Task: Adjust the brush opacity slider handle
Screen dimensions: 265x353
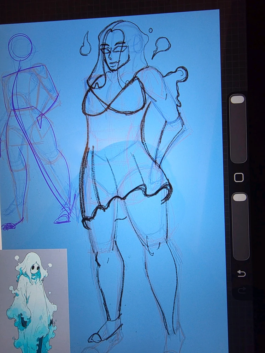Action: (x=240, y=197)
